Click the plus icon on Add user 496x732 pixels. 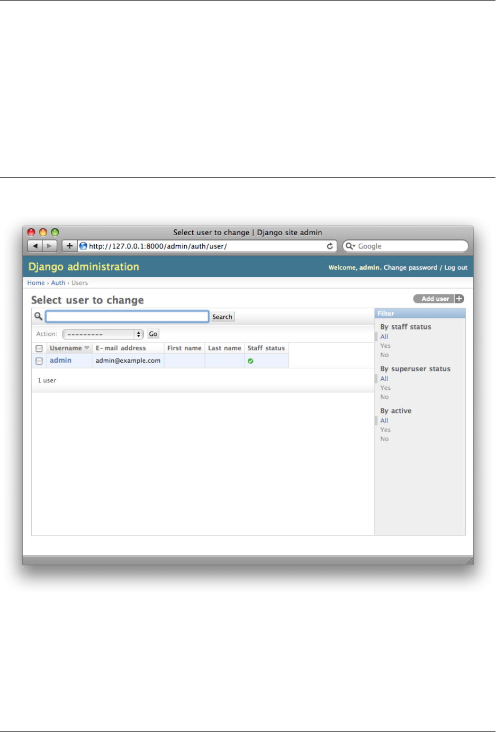coord(459,299)
